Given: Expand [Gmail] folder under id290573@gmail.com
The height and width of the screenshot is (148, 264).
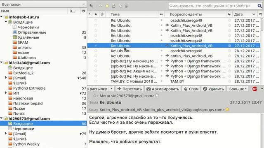Looking at the screenshot, I should (6, 133).
